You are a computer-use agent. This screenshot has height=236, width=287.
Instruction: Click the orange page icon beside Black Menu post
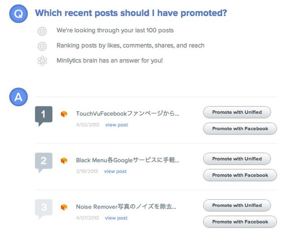tap(64, 160)
